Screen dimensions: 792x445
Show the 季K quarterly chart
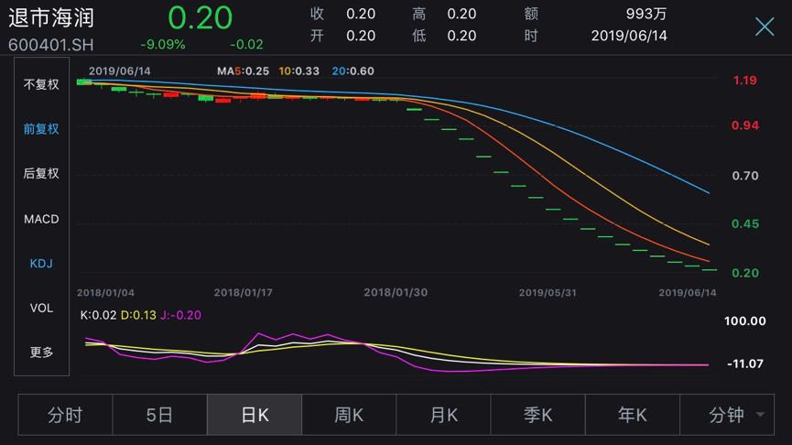pyautogui.click(x=538, y=415)
